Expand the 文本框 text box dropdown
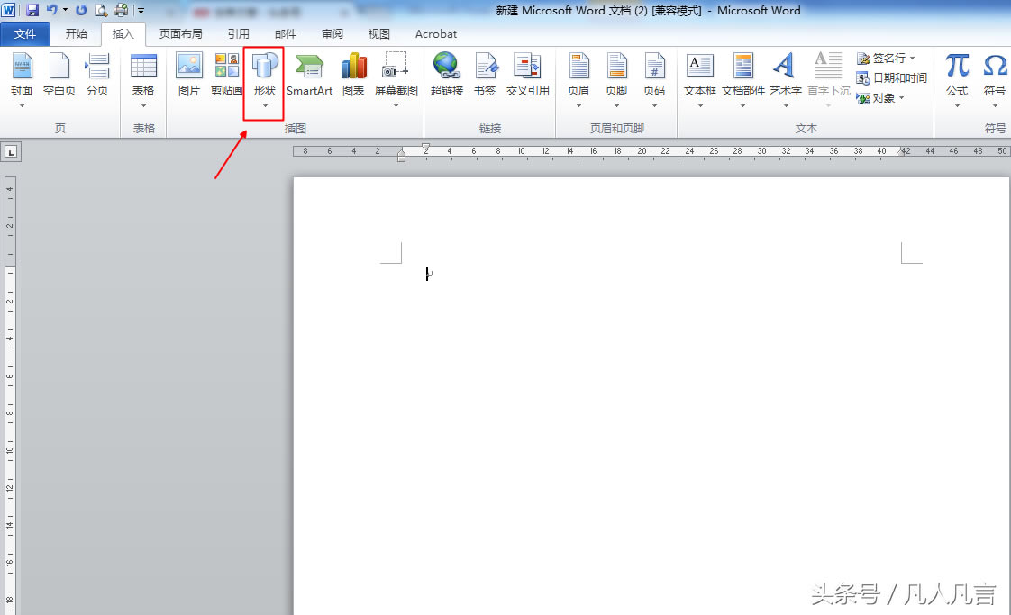The width and height of the screenshot is (1011, 615). pos(700,105)
